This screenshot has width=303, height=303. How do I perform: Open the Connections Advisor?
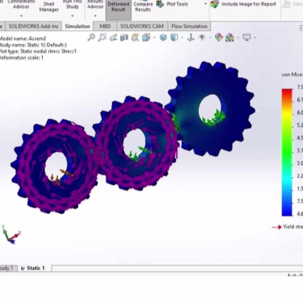[21, 5]
